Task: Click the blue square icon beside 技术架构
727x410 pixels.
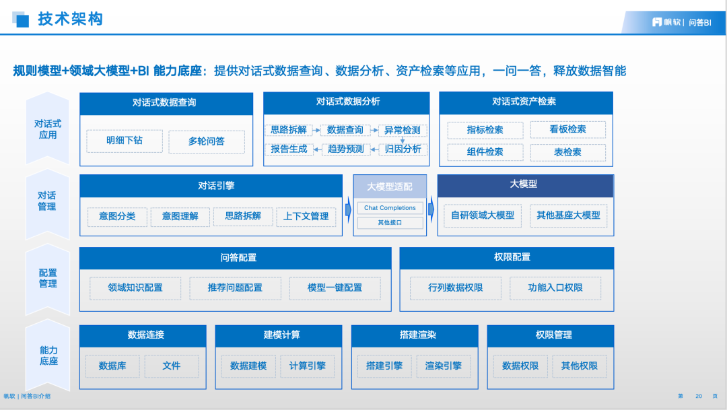Action: [20, 20]
